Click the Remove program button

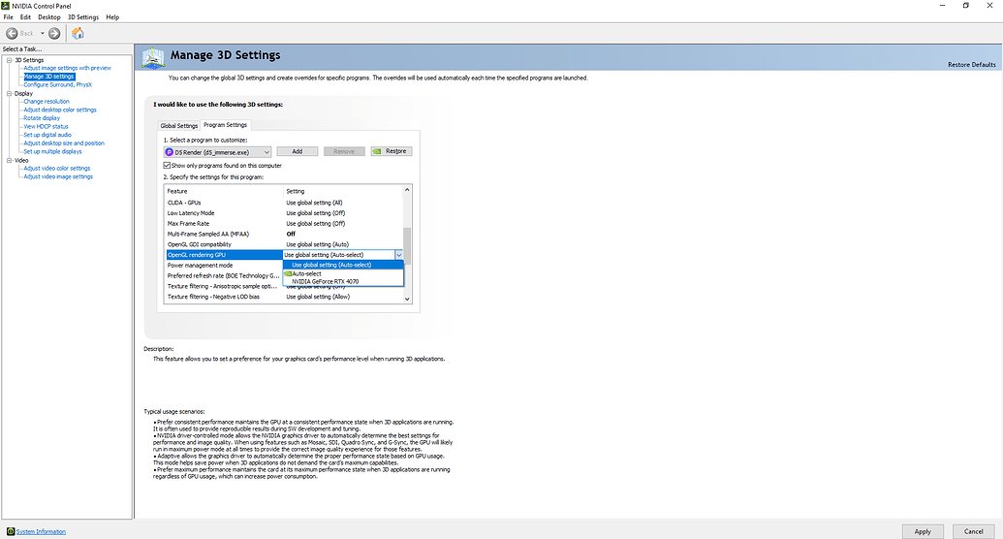[x=344, y=151]
